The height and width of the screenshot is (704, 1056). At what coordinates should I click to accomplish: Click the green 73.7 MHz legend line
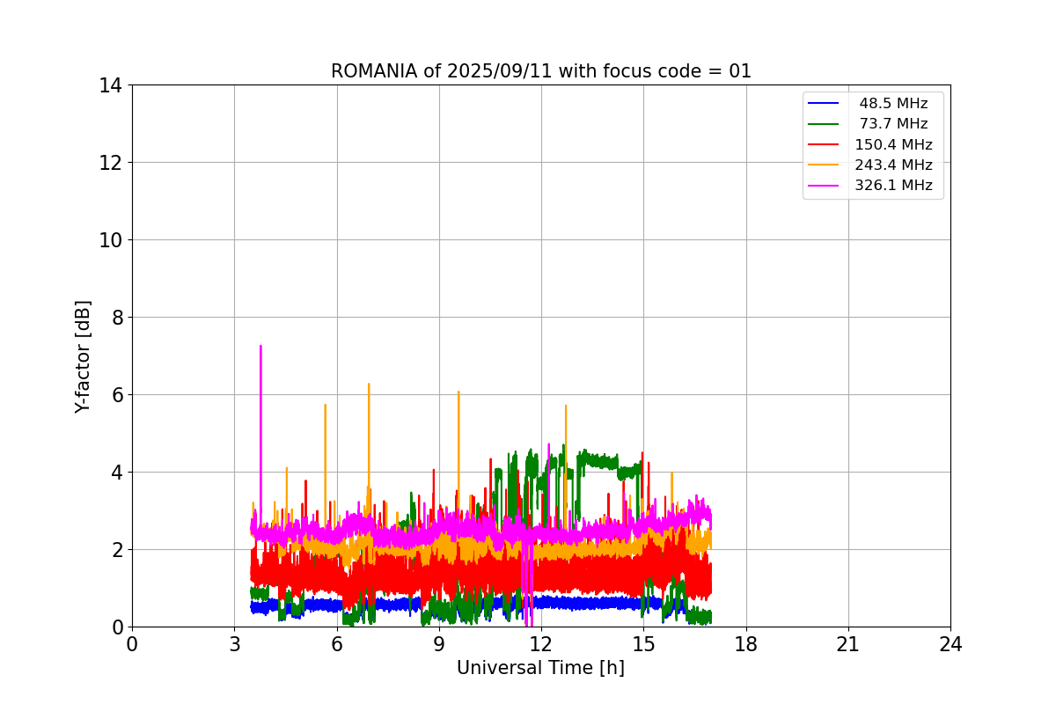pos(826,124)
